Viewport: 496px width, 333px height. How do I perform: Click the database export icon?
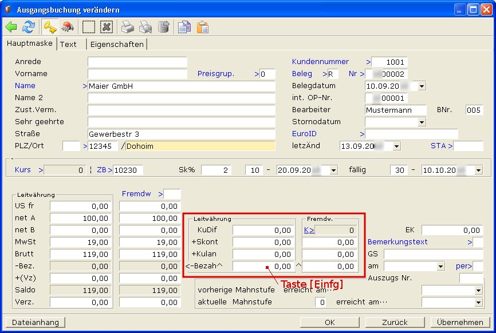[163, 27]
